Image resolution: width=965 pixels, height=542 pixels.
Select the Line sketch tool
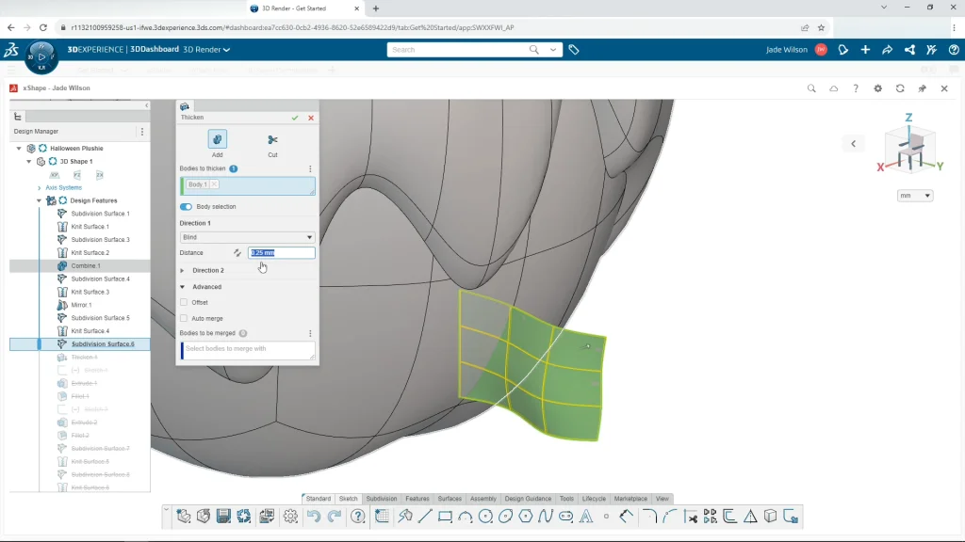425,516
